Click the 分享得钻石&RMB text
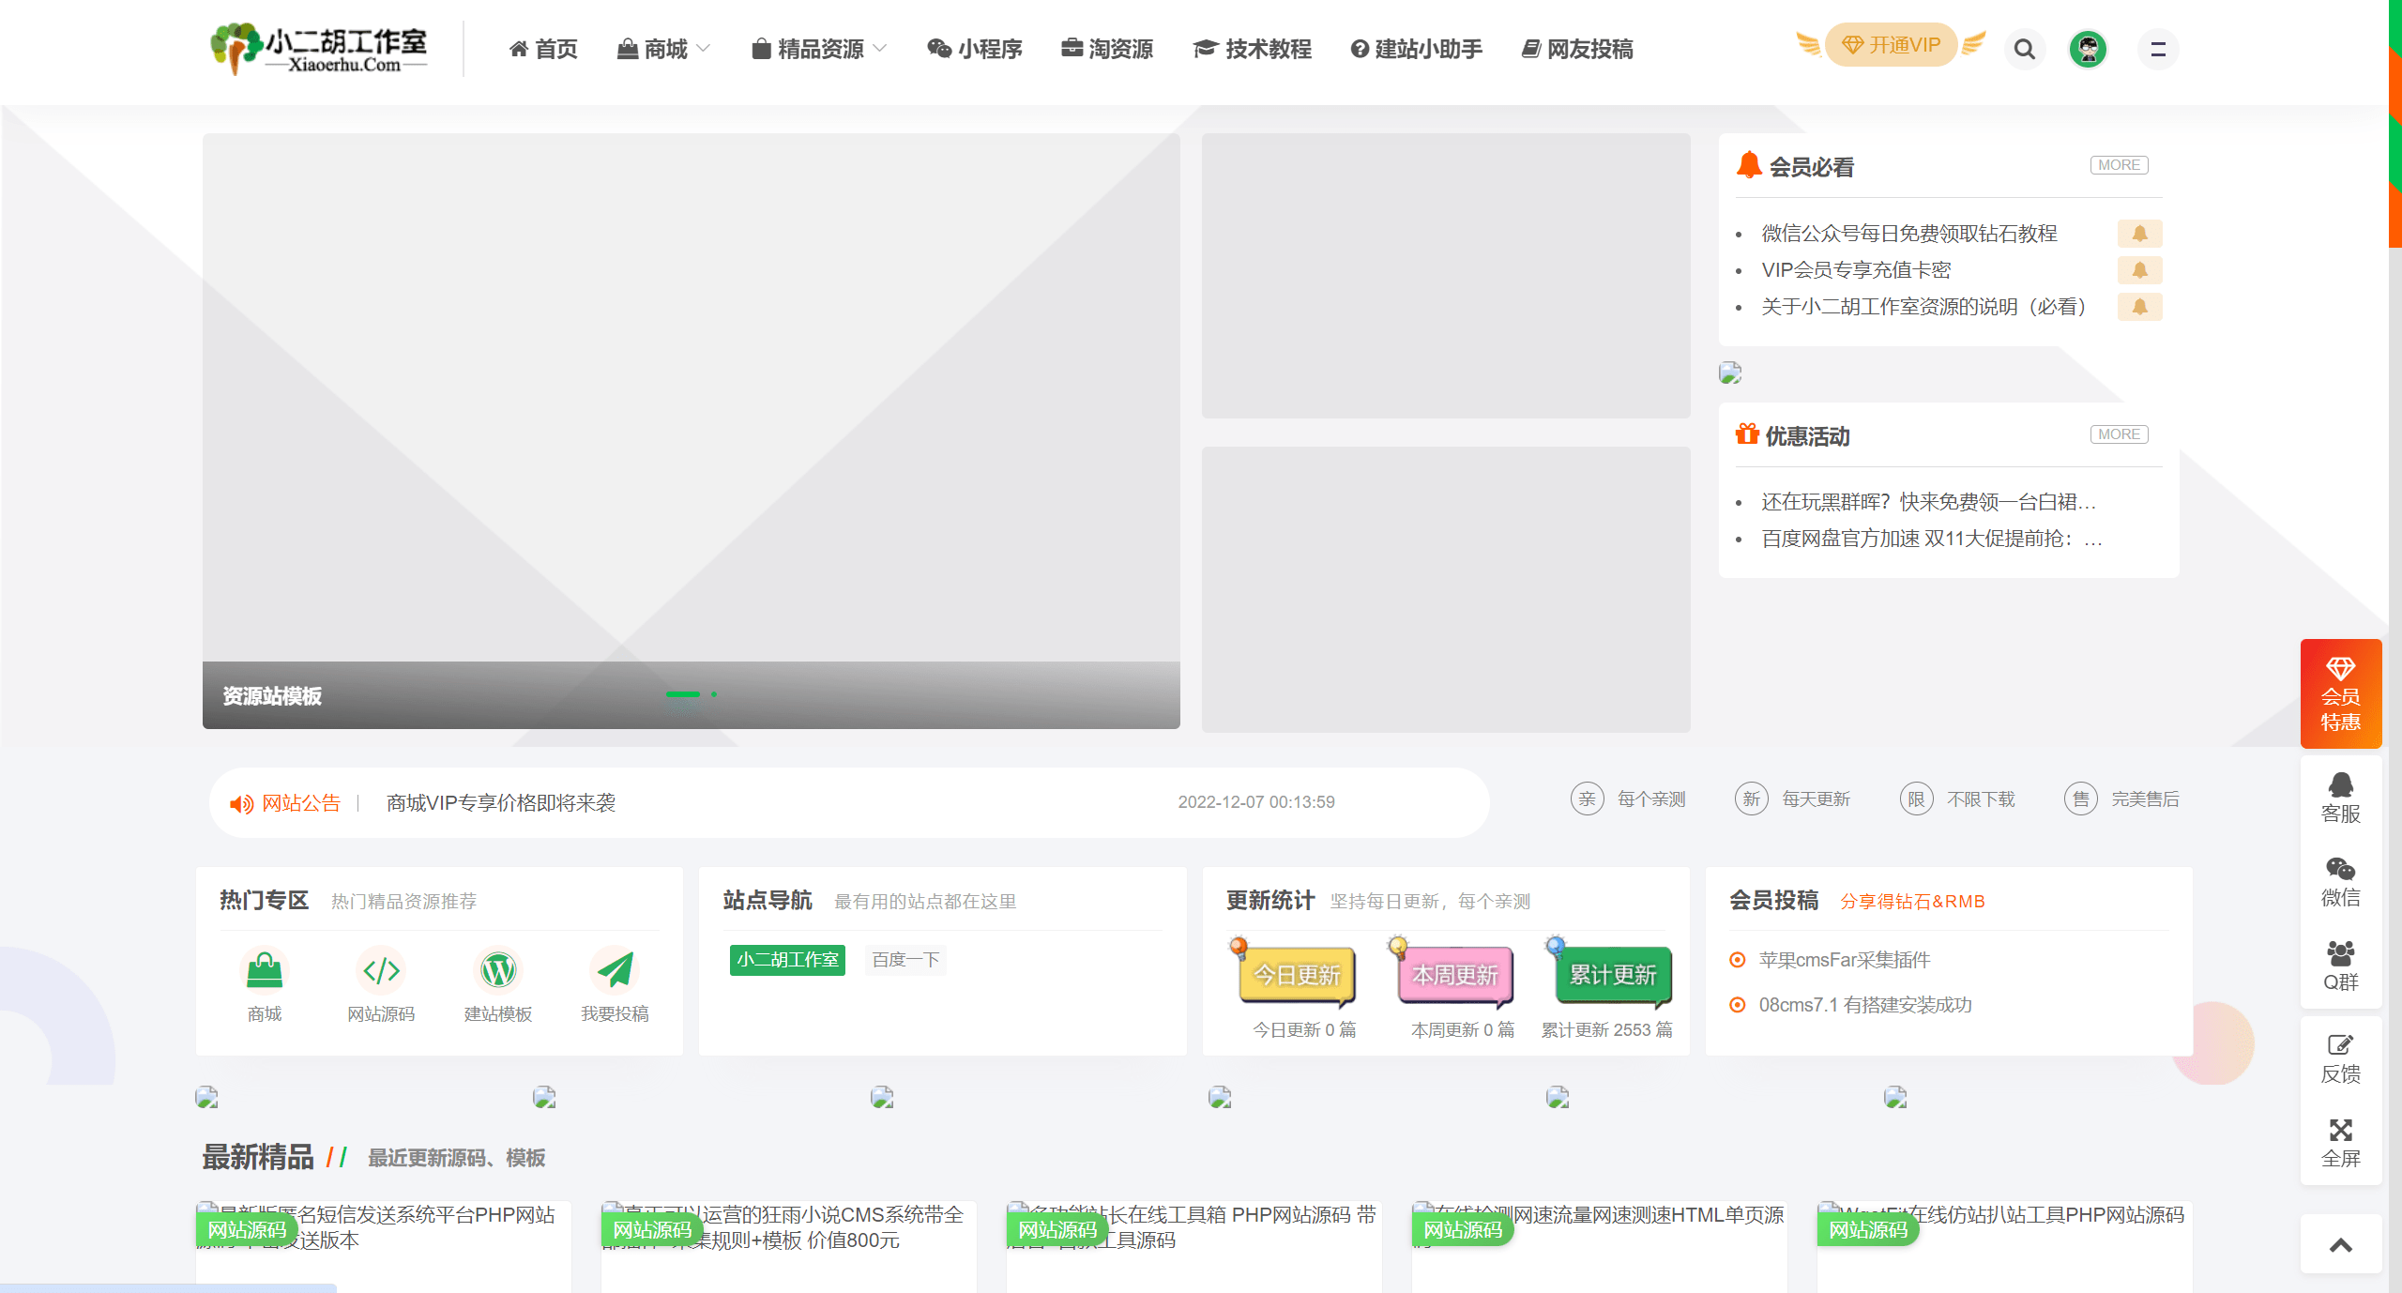Viewport: 2402px width, 1293px height. click(1912, 902)
